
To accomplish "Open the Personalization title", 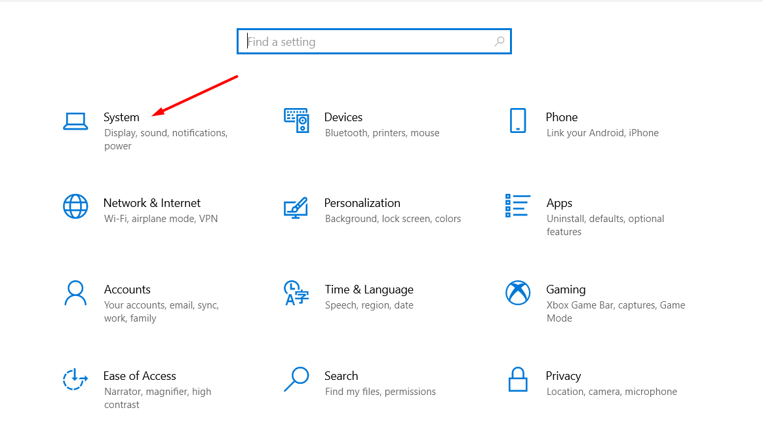I will 362,203.
